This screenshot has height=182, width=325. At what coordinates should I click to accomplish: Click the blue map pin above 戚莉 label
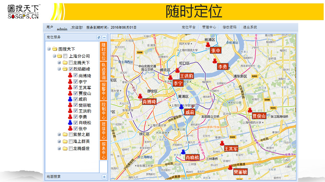(182, 107)
